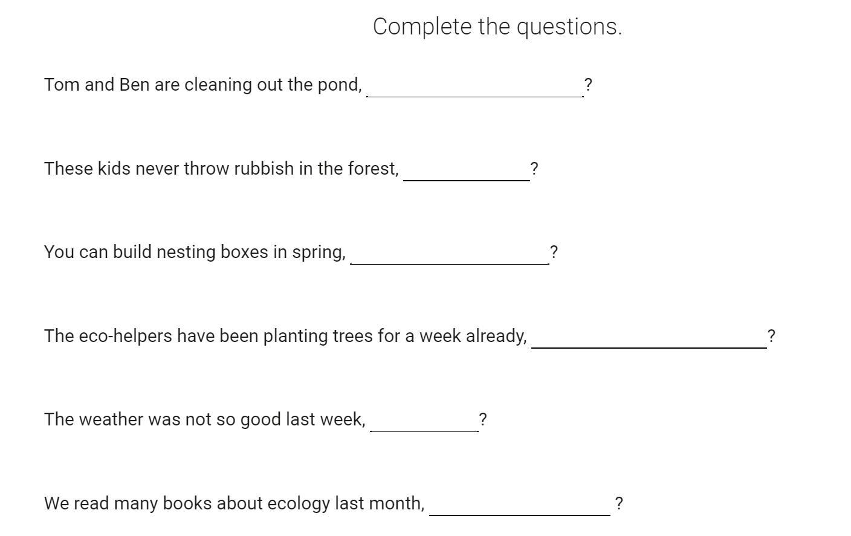
Task: Click the word 'eco-helpers' in fourth sentence
Action: [126, 336]
